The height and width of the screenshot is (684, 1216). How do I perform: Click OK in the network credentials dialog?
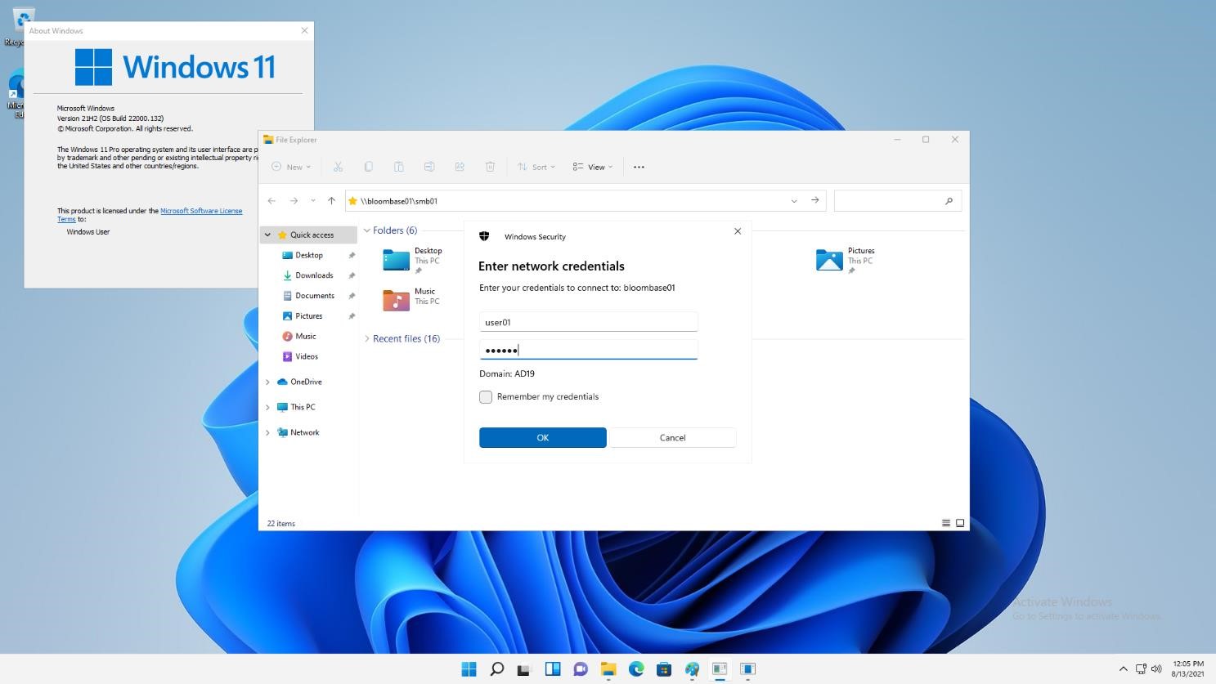click(543, 438)
